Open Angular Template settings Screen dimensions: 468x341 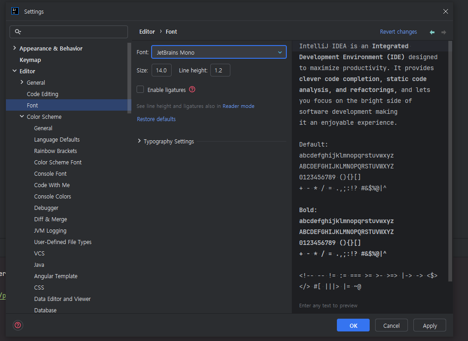(x=56, y=276)
